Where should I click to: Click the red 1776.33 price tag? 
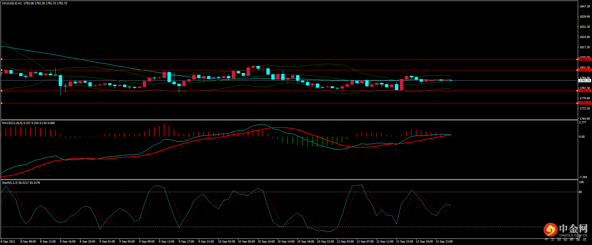pos(584,103)
